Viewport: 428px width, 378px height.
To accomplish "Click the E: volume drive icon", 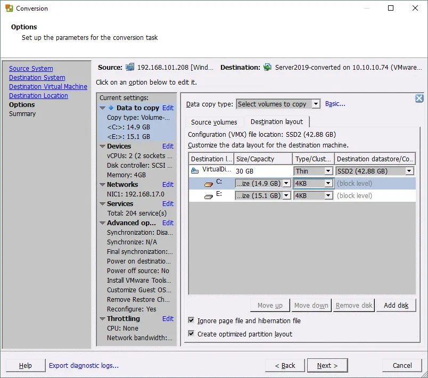I will point(209,196).
